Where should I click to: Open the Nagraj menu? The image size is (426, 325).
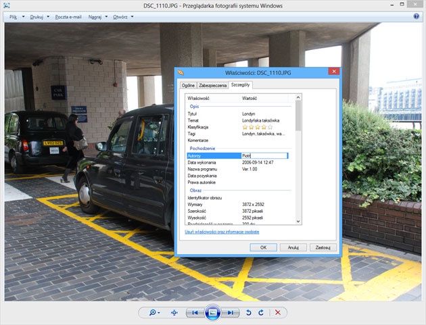[95, 17]
